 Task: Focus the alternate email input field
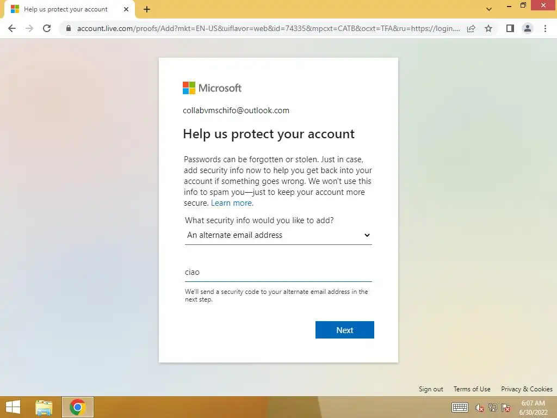[x=278, y=272]
